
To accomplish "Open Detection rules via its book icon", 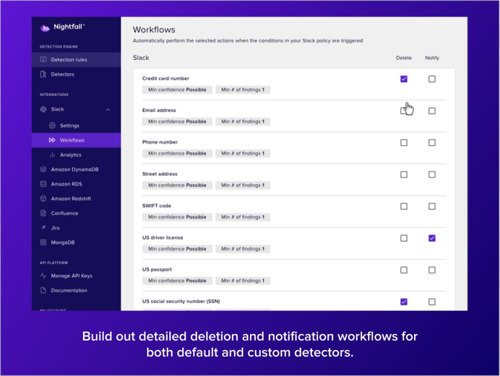I will [x=43, y=60].
